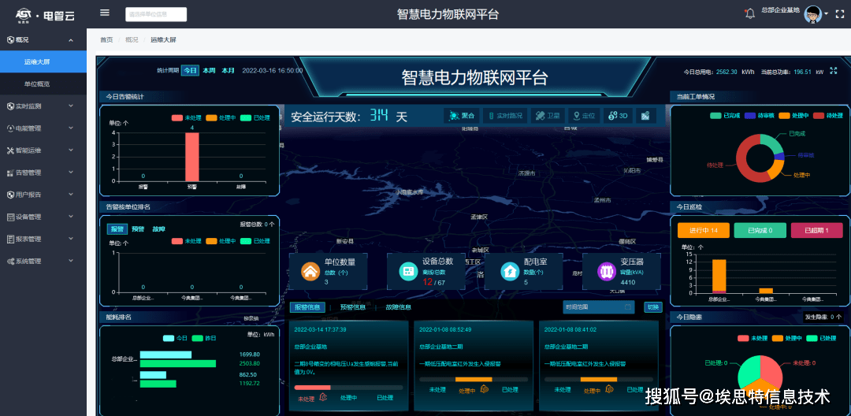Open the 运维大屏 sidebar item

43,61
